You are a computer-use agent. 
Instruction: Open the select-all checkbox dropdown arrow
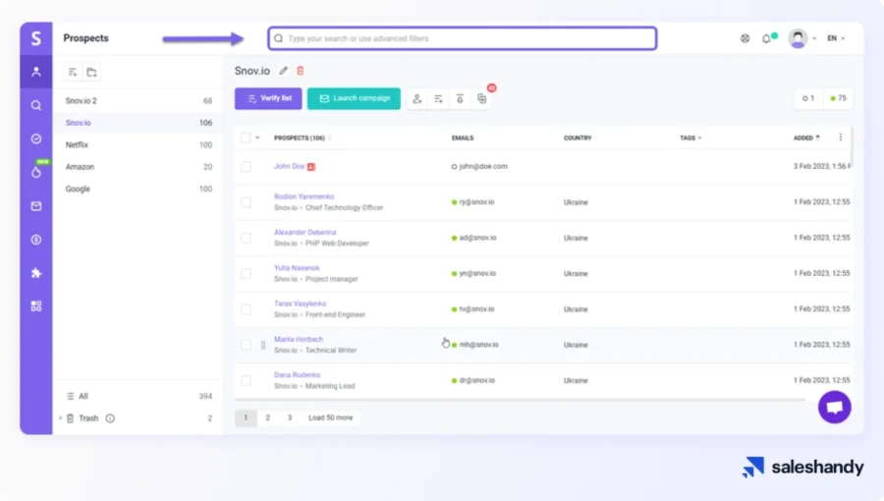pyautogui.click(x=257, y=138)
